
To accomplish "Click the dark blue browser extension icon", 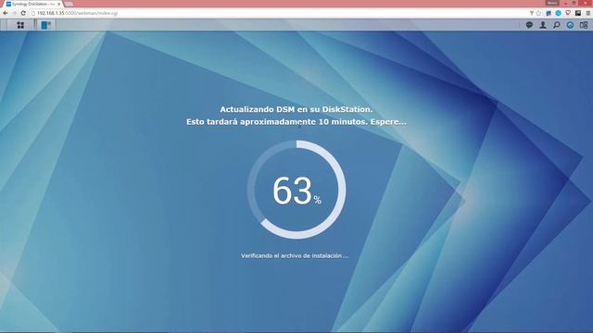I will [549, 13].
